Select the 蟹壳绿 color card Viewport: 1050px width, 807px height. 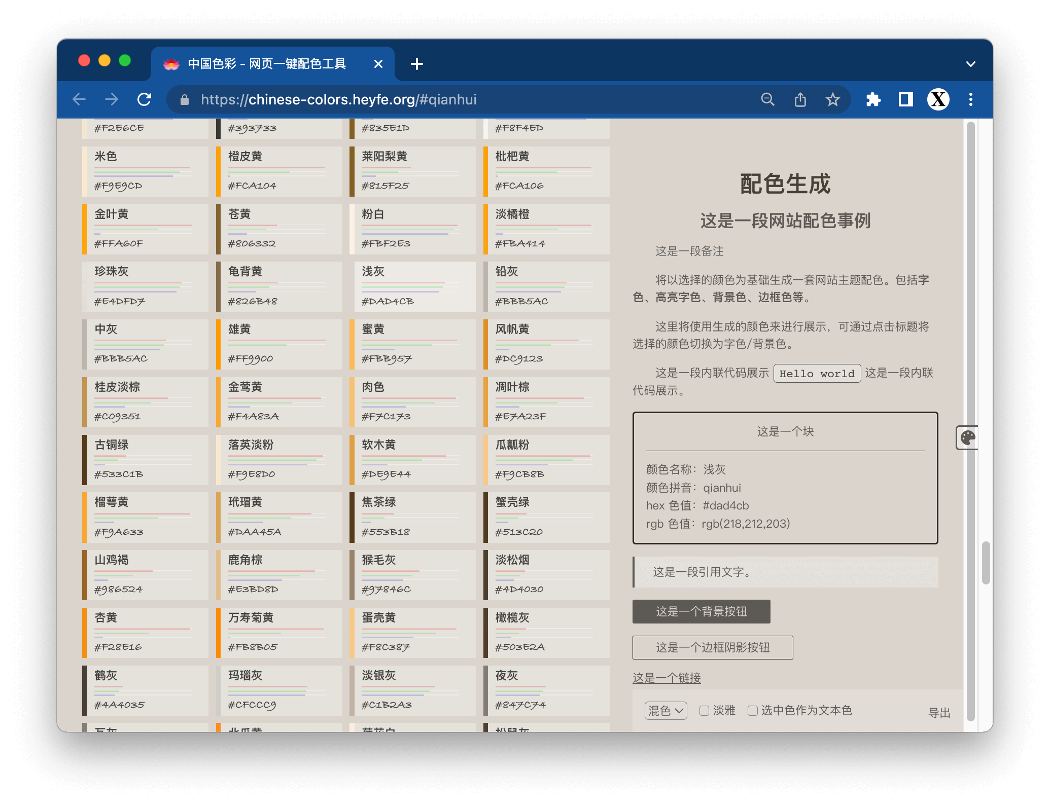coord(547,518)
